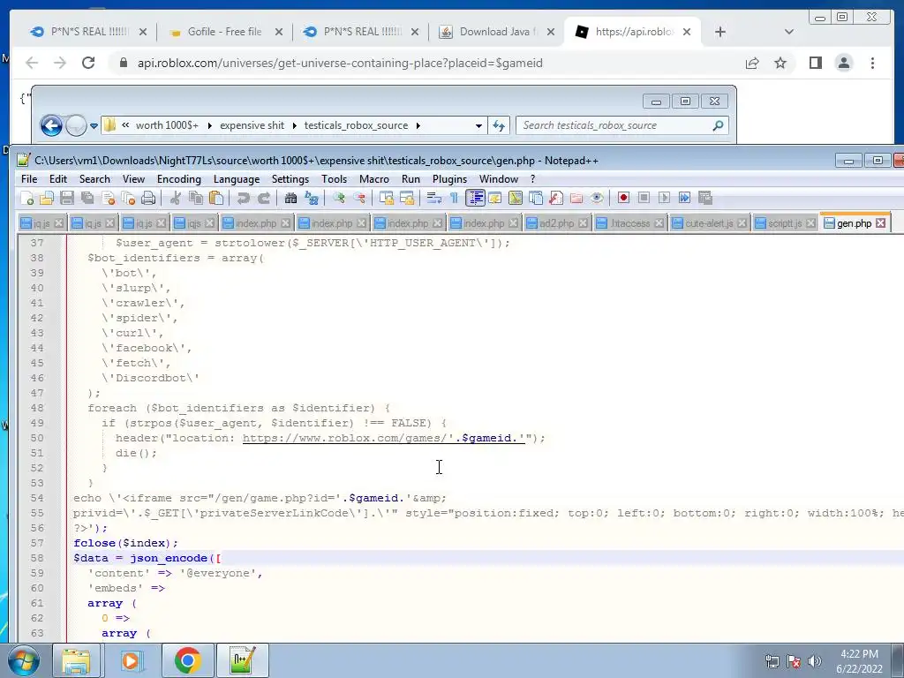Toggle synchronized vertical scrolling
This screenshot has width=904, height=678.
[x=386, y=199]
